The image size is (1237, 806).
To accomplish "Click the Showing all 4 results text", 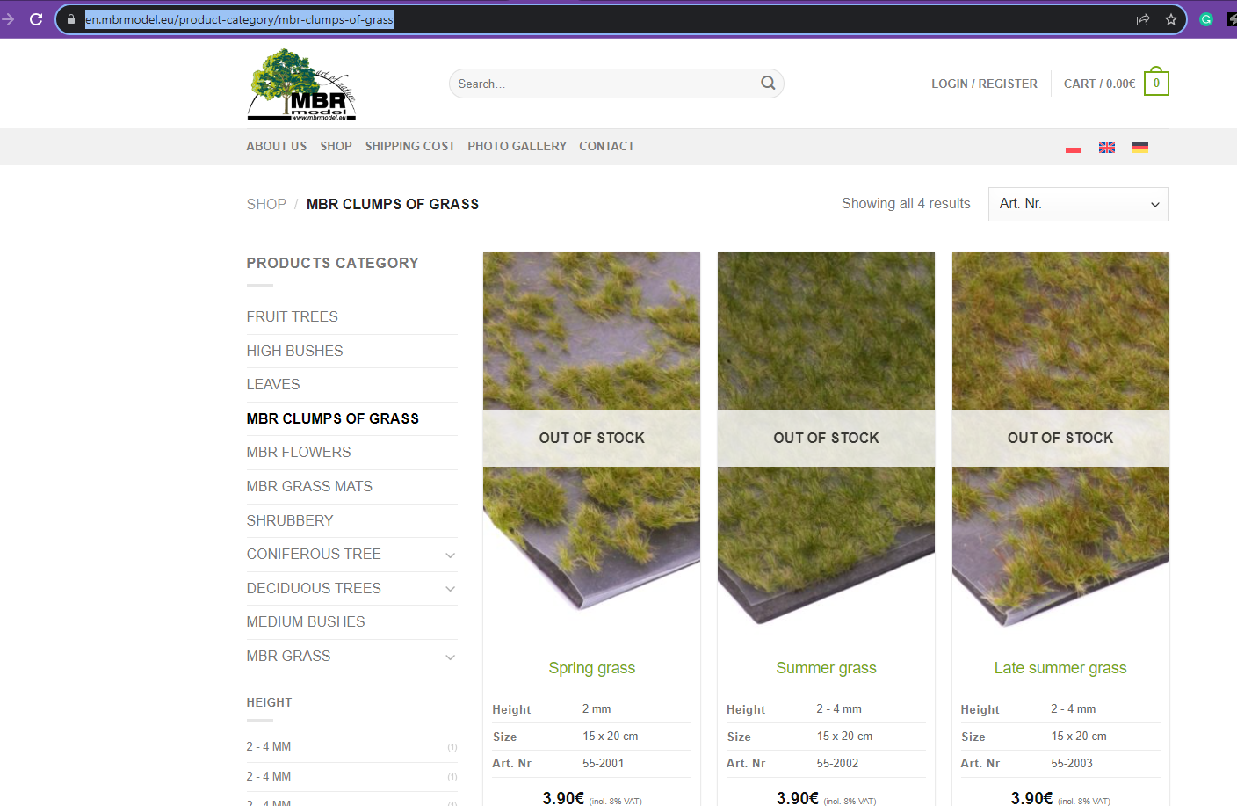I will (x=906, y=203).
